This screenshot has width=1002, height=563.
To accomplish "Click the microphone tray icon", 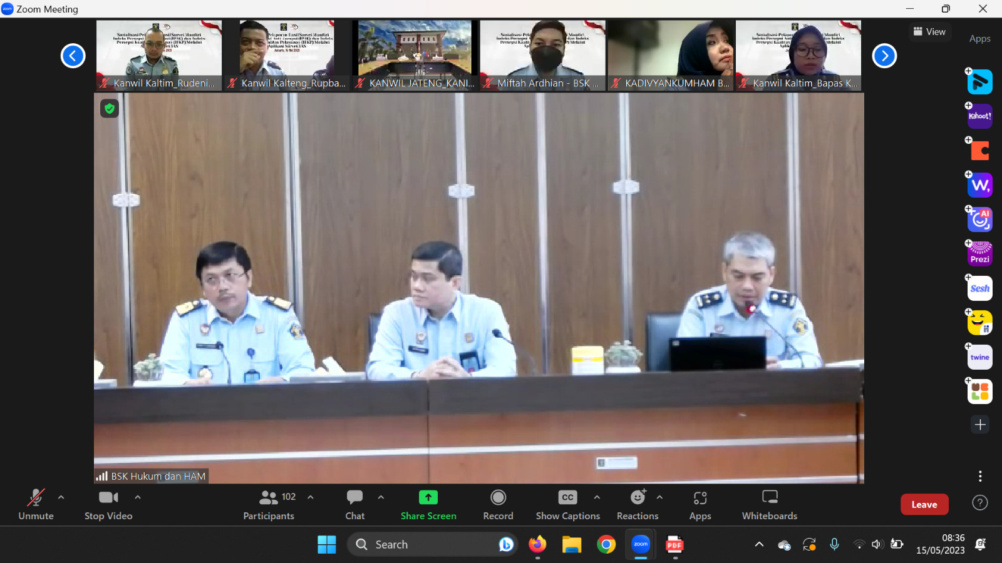I will coord(834,544).
